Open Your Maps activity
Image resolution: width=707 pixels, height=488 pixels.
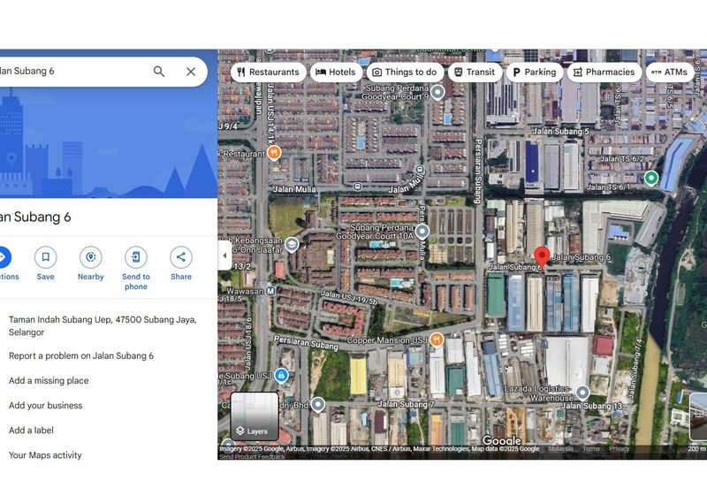[45, 455]
